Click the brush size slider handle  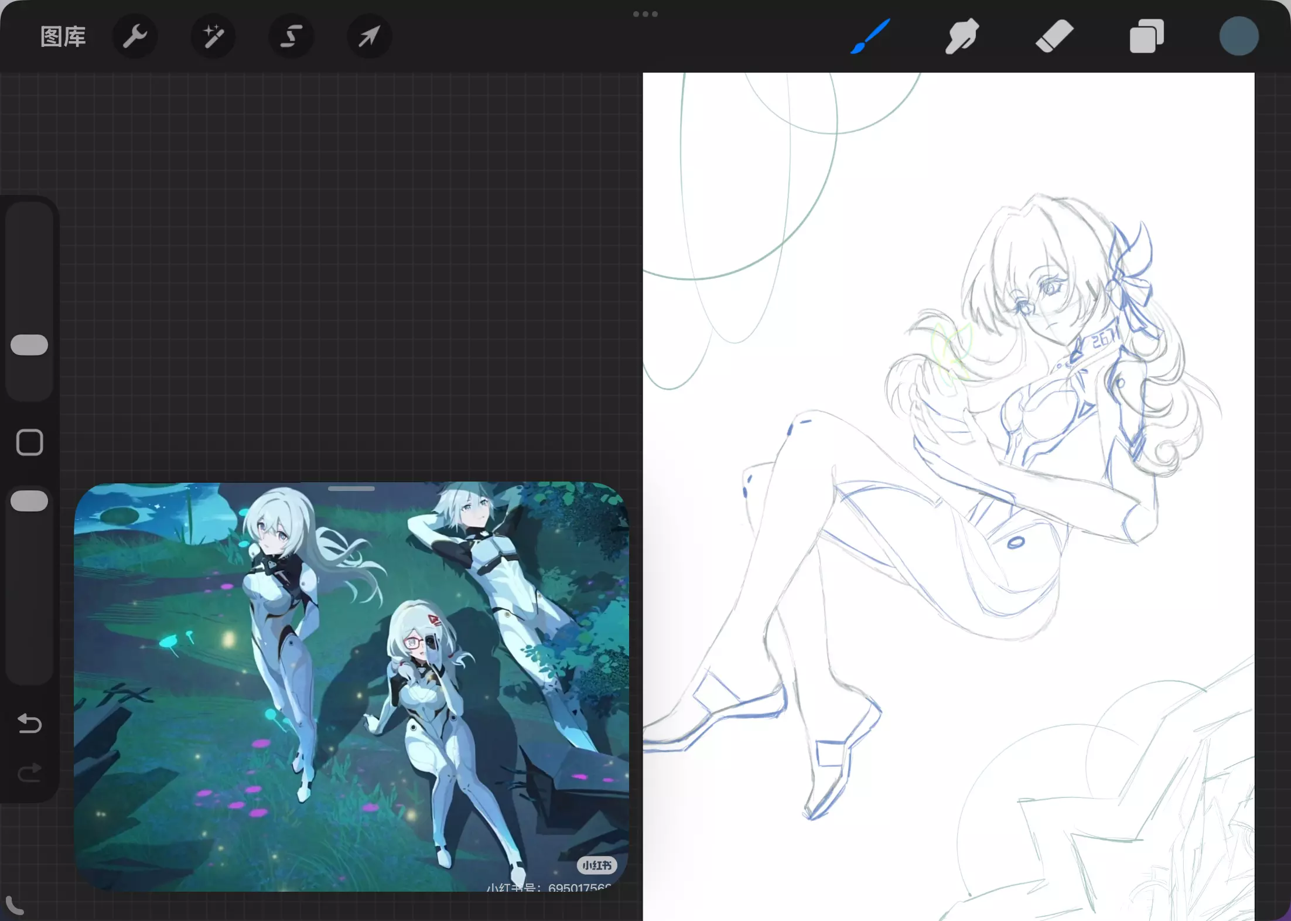coord(29,345)
